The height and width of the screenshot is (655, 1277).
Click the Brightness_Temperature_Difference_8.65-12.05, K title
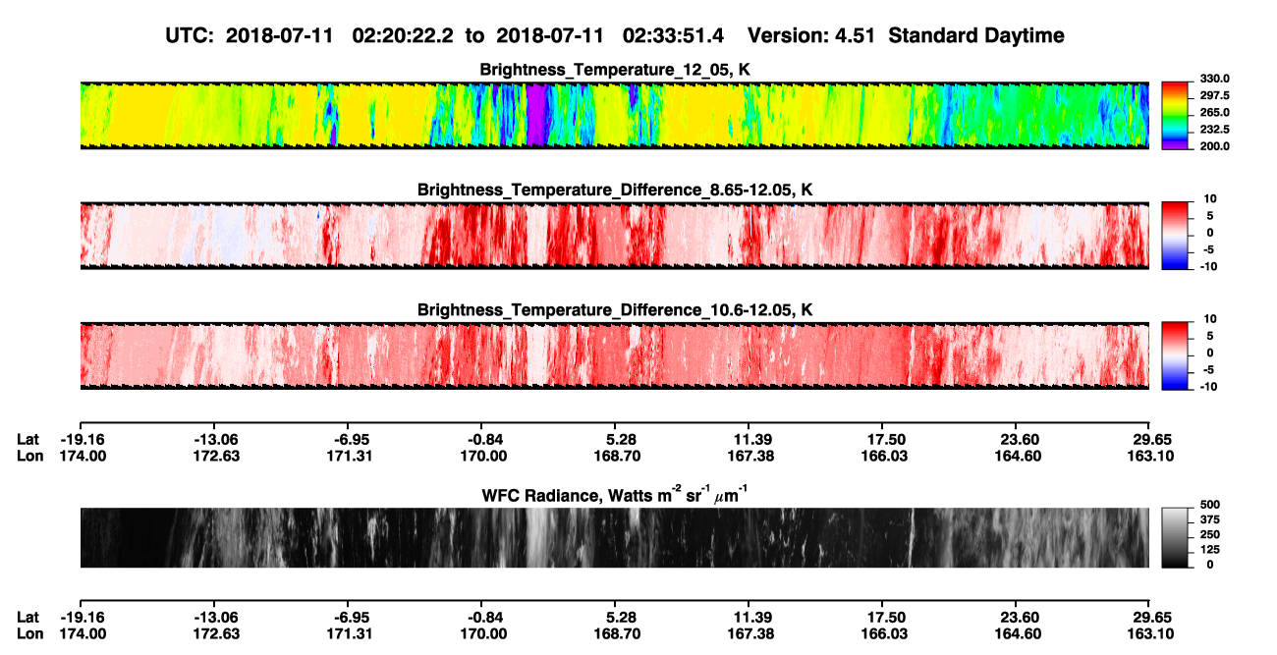615,190
